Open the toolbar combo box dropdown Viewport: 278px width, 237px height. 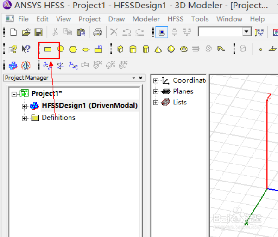[x=246, y=32]
